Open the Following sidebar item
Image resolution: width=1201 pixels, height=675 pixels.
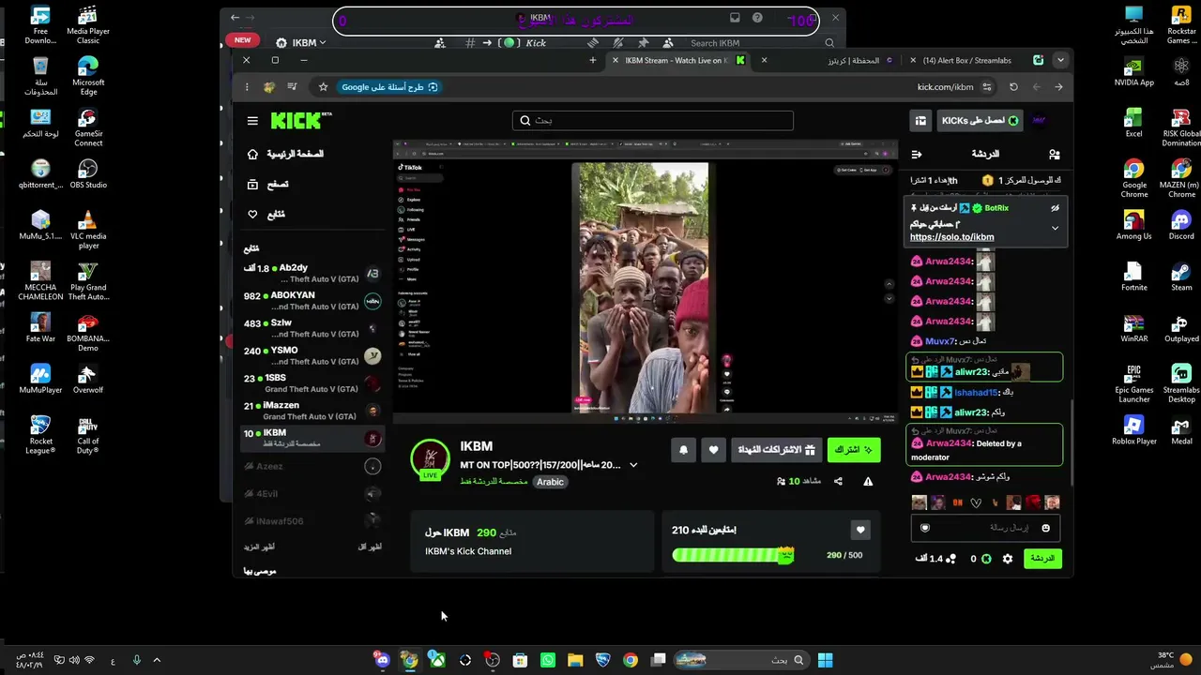click(266, 215)
